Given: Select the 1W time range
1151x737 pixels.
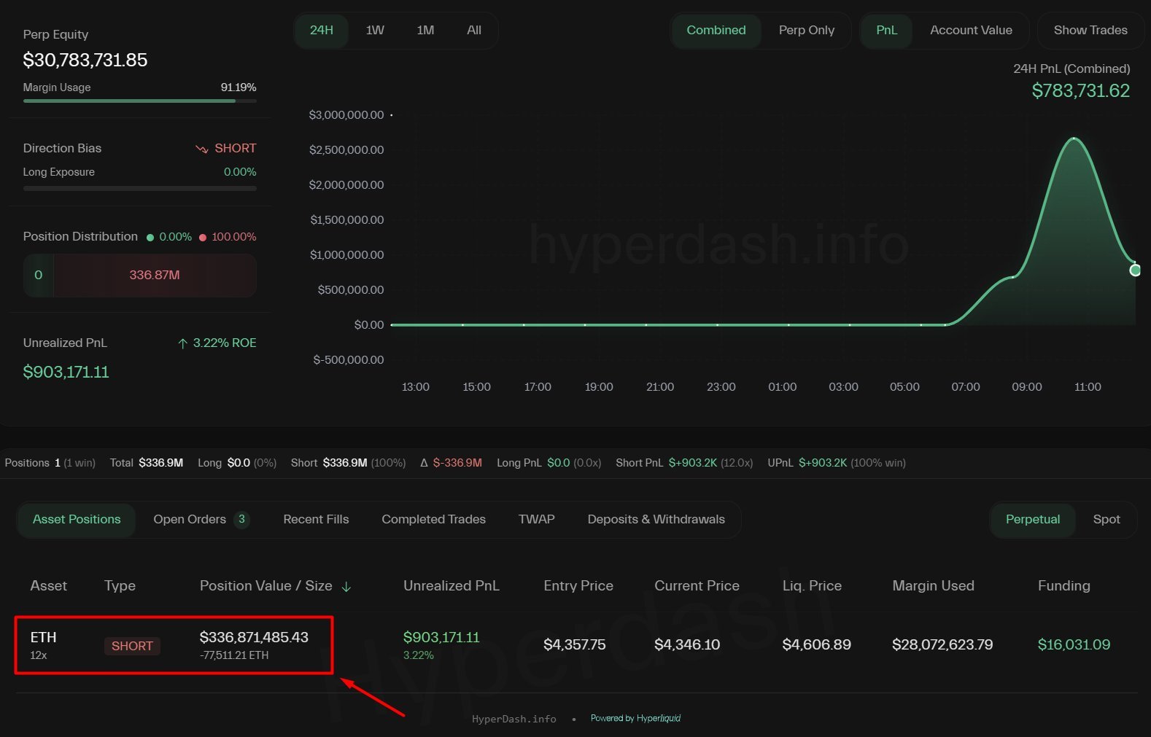Looking at the screenshot, I should tap(375, 31).
